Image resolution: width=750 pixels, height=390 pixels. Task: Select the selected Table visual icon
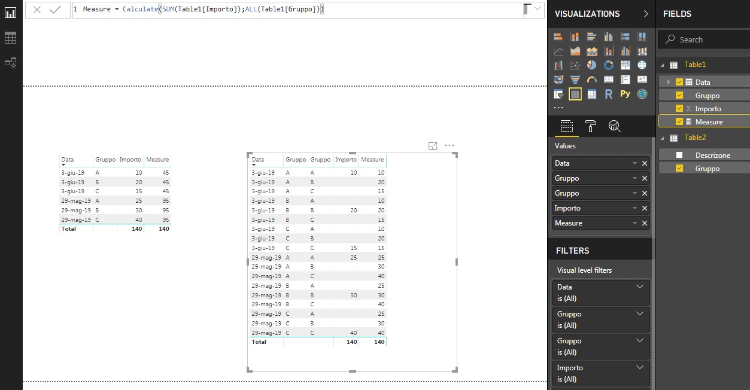575,94
